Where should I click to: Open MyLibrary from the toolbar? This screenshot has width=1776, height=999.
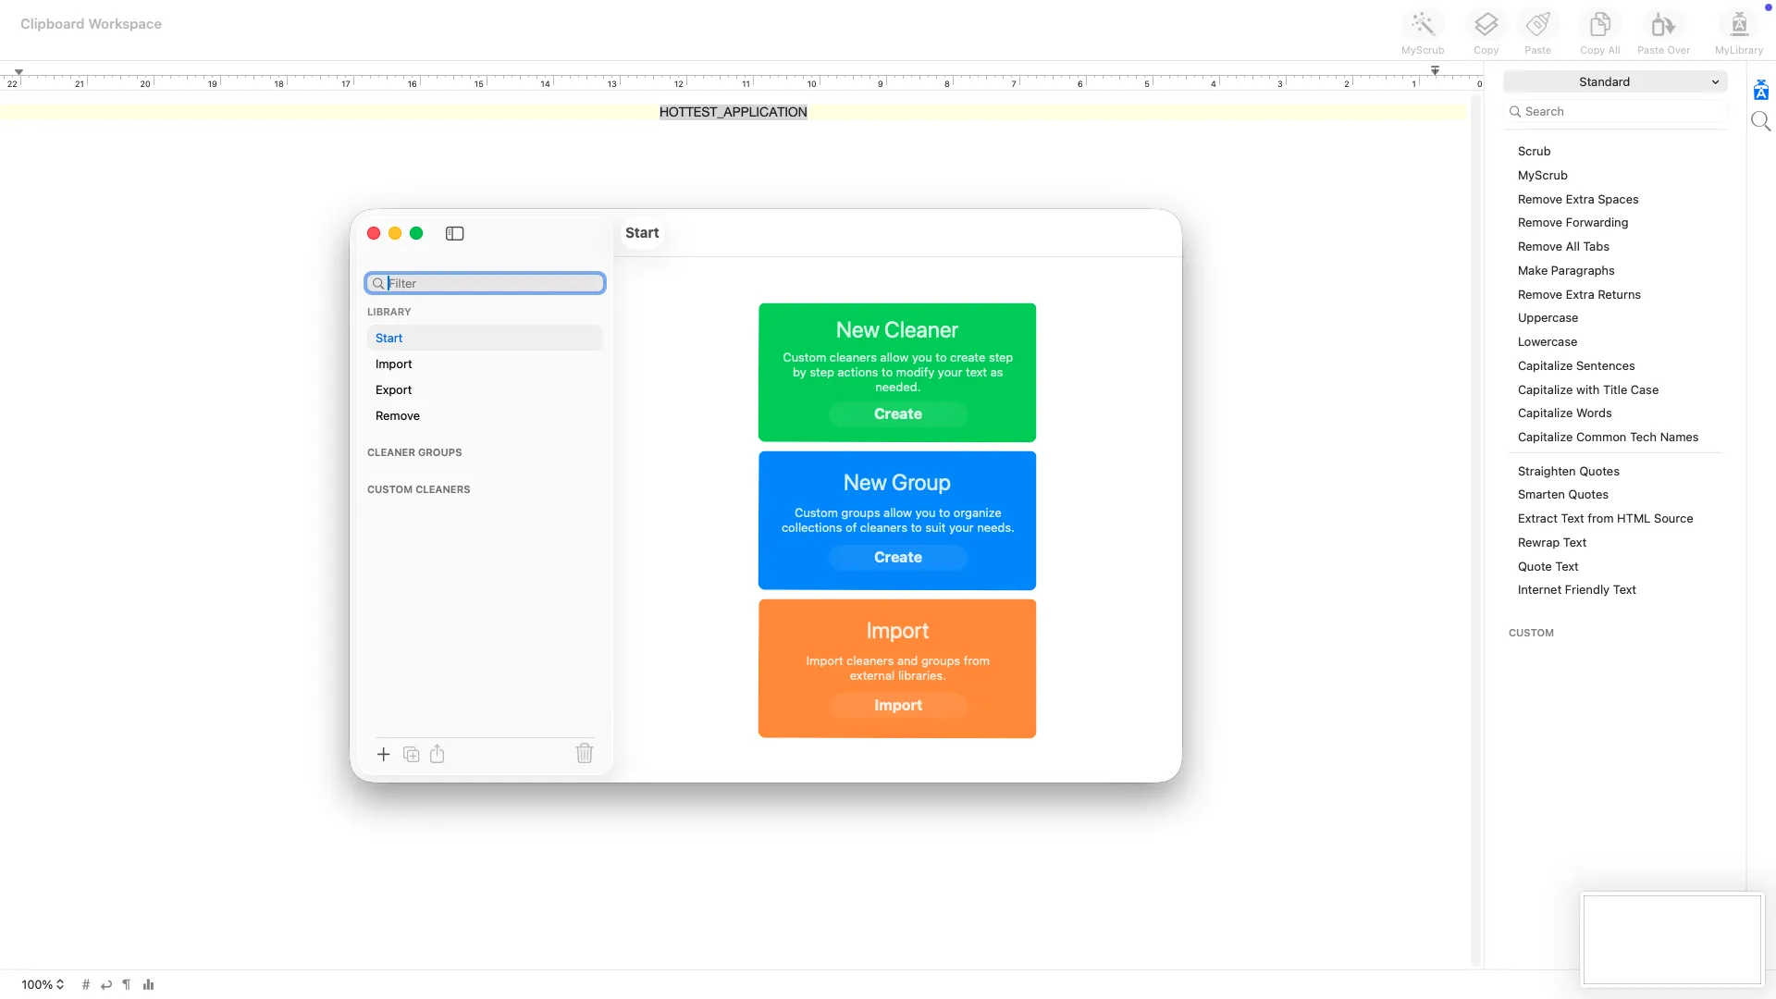tap(1738, 25)
